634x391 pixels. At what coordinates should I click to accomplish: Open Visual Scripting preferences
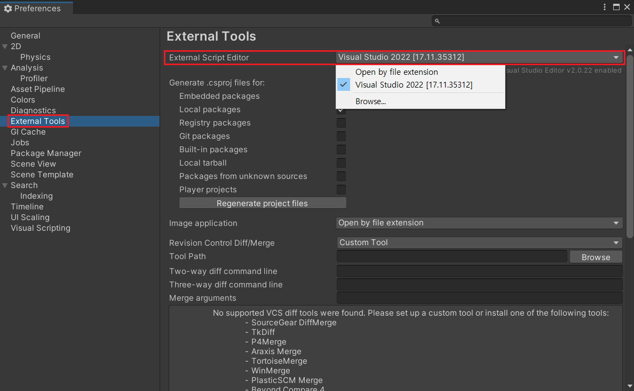41,228
